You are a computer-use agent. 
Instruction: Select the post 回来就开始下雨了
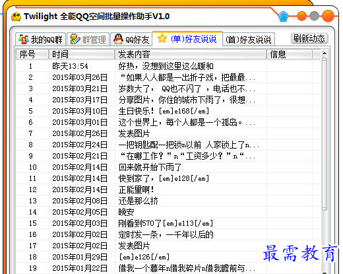150,167
